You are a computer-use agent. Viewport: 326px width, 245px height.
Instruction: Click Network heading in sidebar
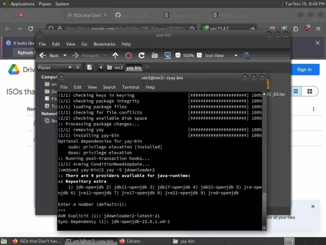pyautogui.click(x=49, y=114)
